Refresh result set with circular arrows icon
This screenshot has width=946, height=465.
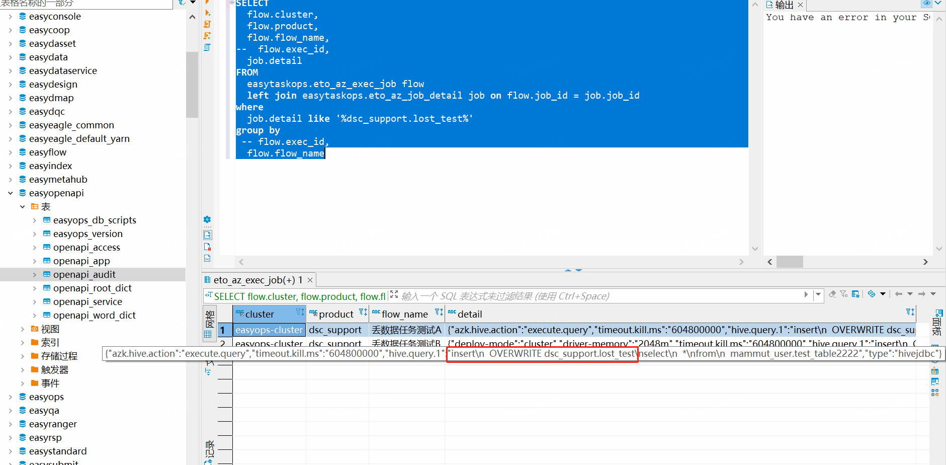(x=872, y=294)
